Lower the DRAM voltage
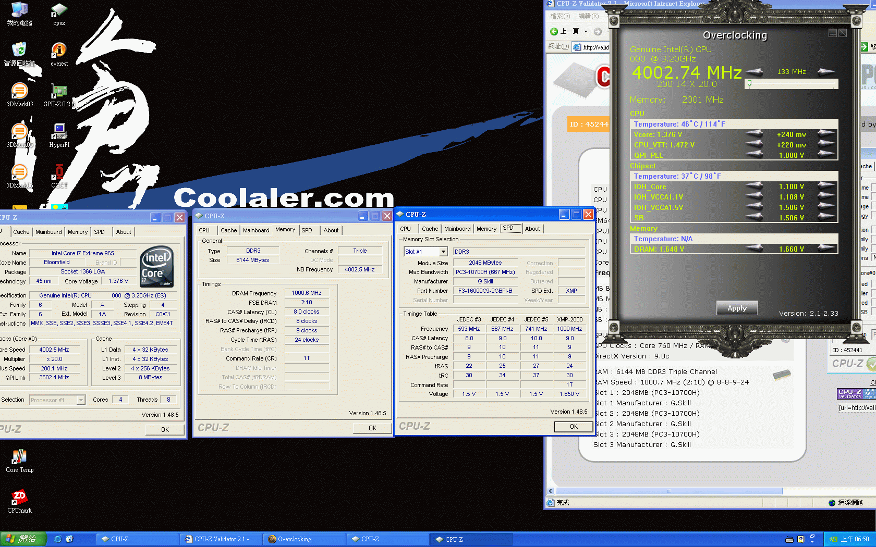This screenshot has width=876, height=547. [755, 248]
